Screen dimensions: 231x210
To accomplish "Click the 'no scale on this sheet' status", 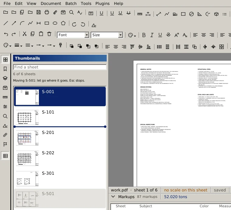I will point(186,190).
